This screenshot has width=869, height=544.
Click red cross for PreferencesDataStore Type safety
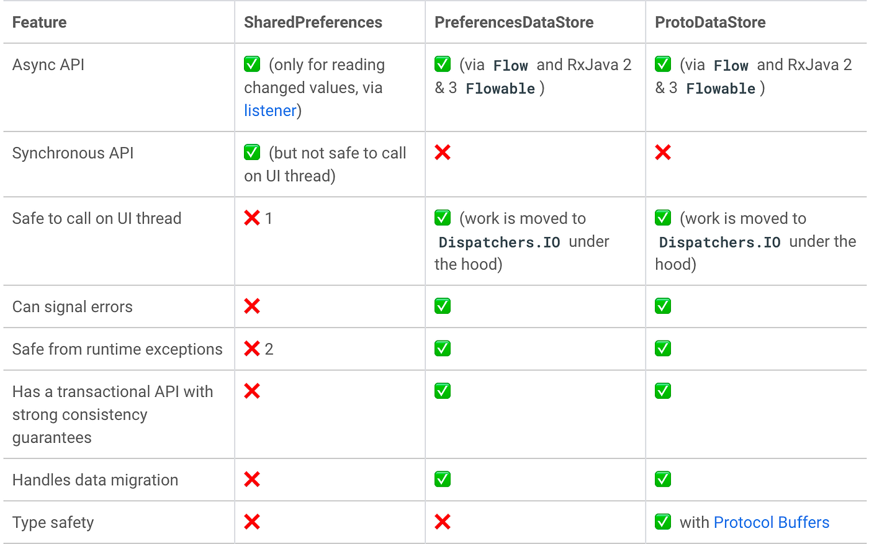(x=443, y=522)
